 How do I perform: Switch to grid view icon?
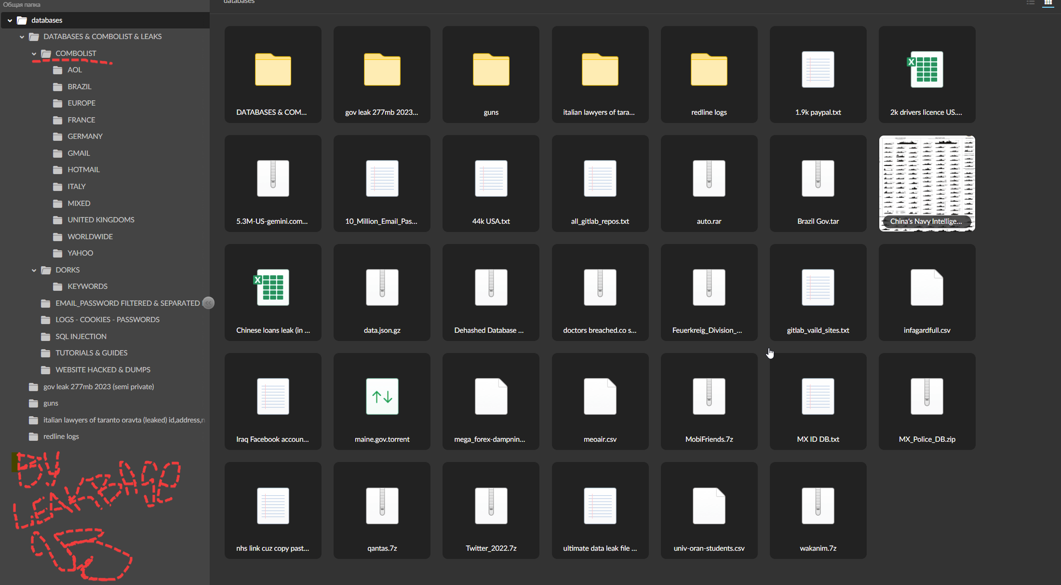(x=1048, y=2)
